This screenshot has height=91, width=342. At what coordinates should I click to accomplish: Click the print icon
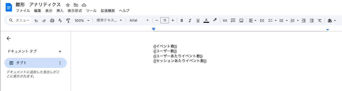(52, 21)
